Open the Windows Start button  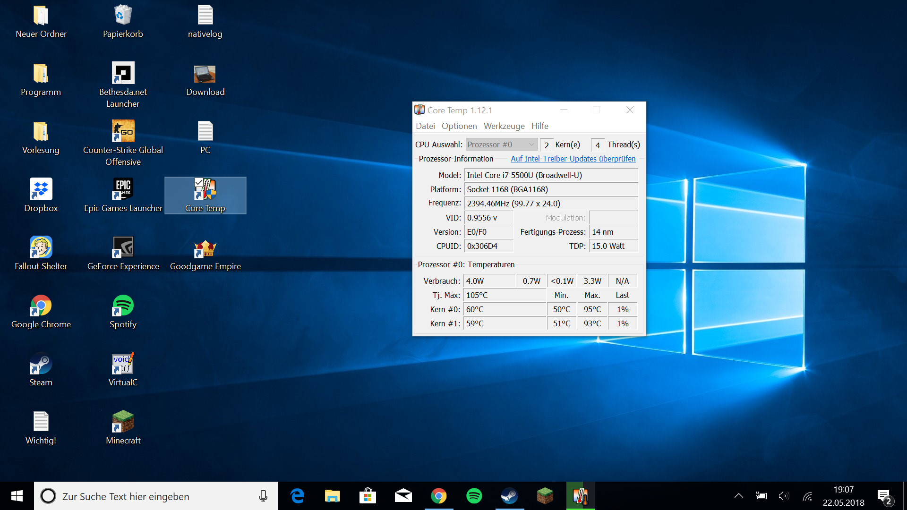pyautogui.click(x=17, y=496)
